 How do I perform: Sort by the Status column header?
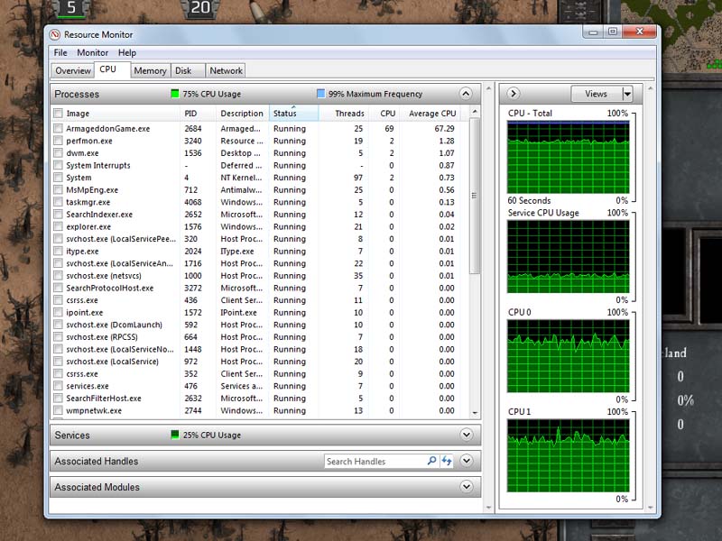point(294,114)
